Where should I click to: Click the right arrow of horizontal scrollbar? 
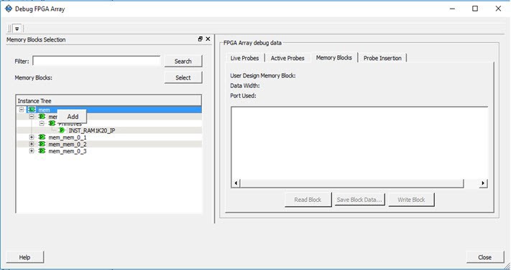coord(483,183)
